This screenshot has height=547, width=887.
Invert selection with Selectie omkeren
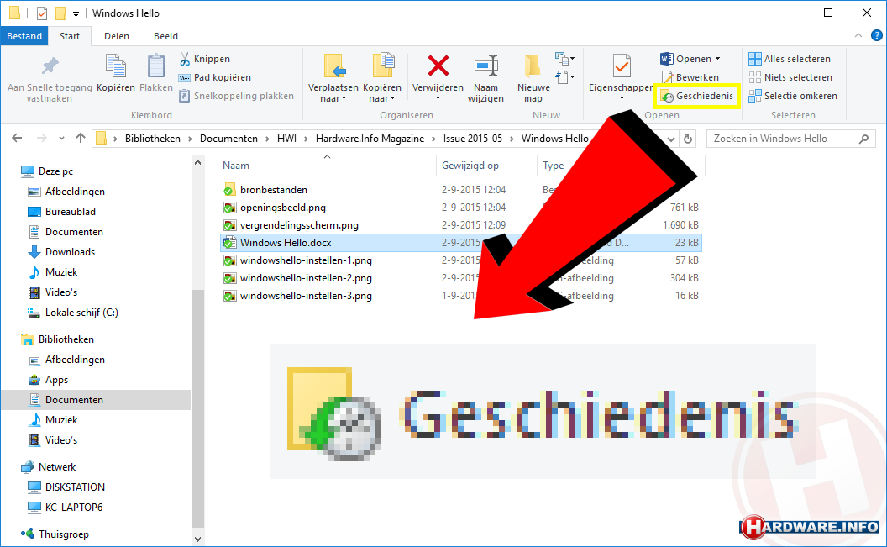[793, 96]
